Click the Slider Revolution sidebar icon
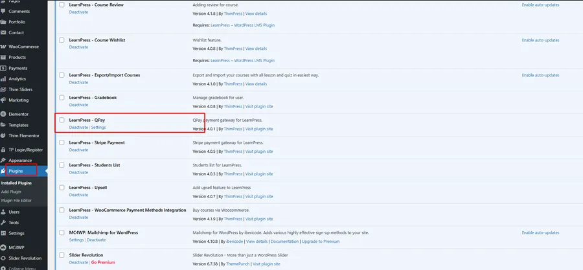583x270 pixels. (4, 258)
